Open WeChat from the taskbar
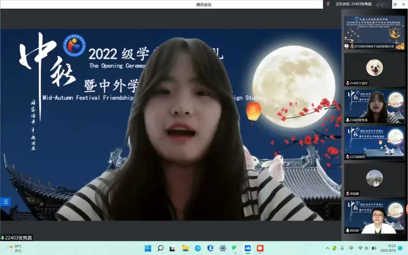Image resolution: width=408 pixels, height=255 pixels. point(235,249)
